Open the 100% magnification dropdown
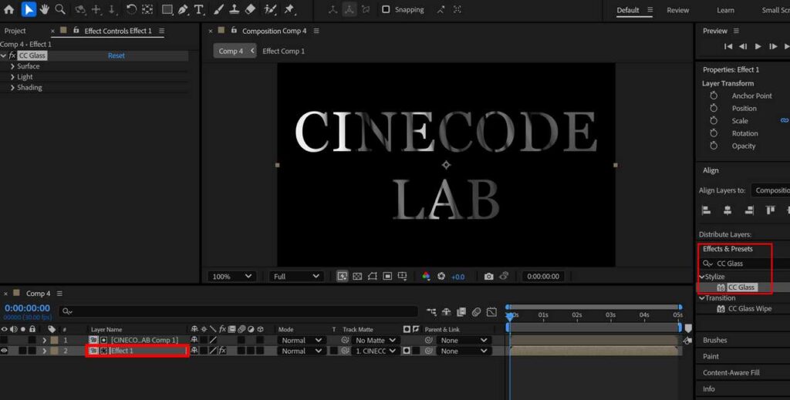This screenshot has height=400, width=790. [x=231, y=276]
